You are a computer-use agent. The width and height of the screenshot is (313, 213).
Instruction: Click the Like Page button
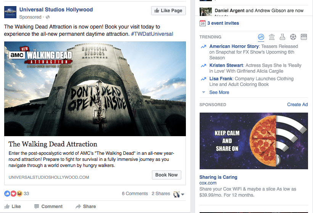tap(168, 11)
